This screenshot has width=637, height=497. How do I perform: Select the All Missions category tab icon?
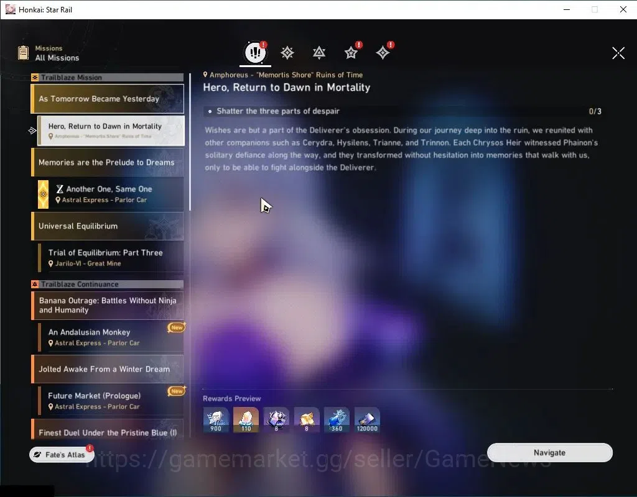(x=255, y=52)
